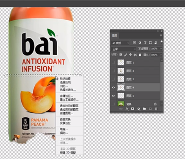Choose 羽化... from context menu
This screenshot has height=159, width=185.
tap(64, 86)
